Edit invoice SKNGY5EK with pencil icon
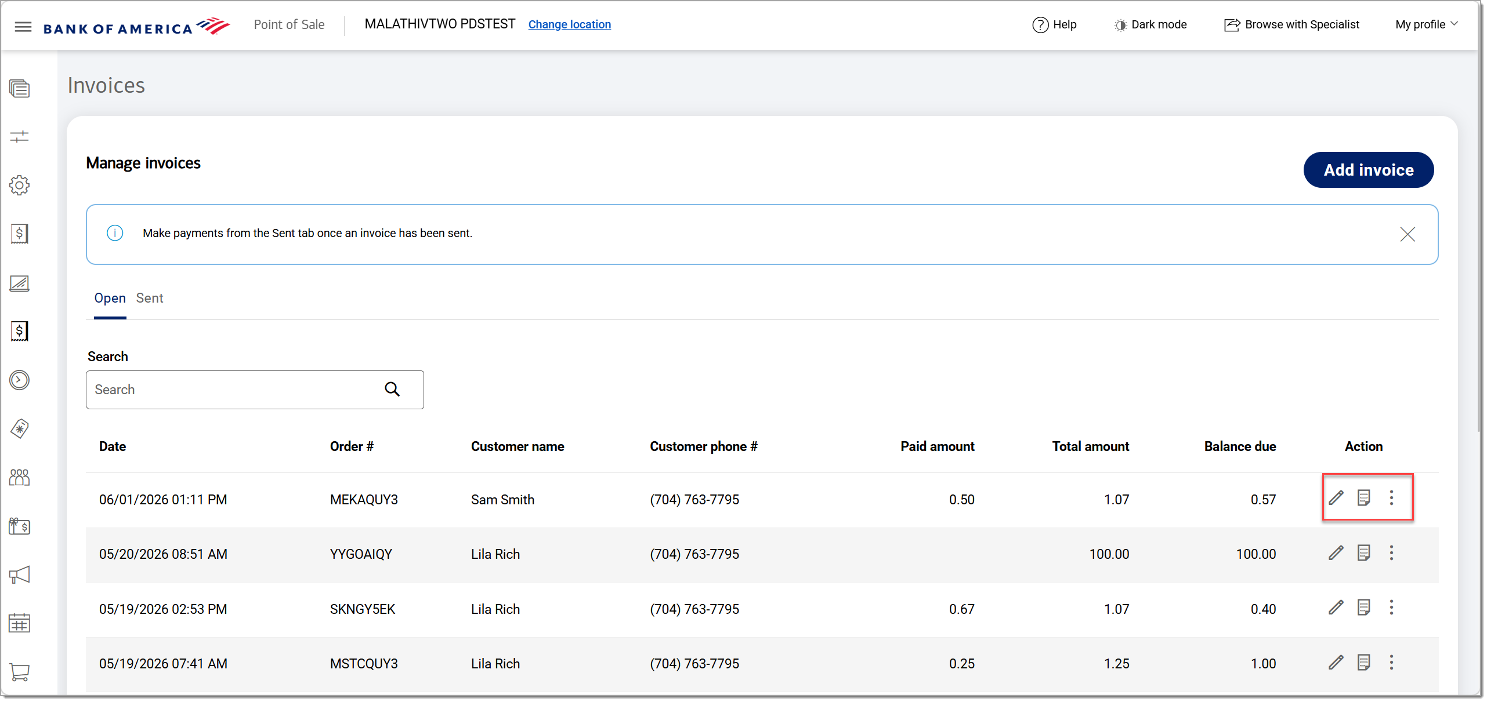The image size is (1487, 702). pyautogui.click(x=1336, y=608)
